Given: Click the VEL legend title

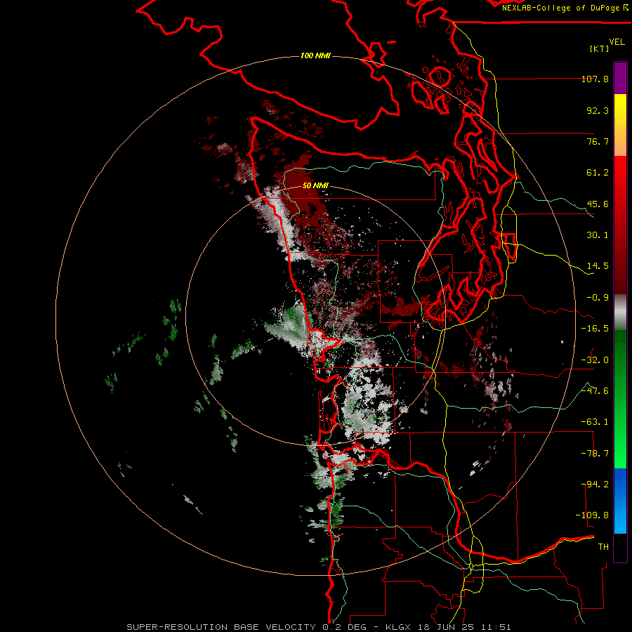Looking at the screenshot, I should coord(617,42).
